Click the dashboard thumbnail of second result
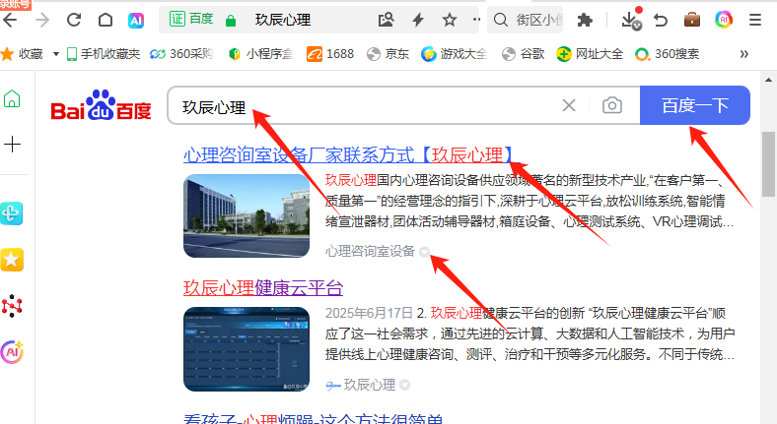The width and height of the screenshot is (777, 424). pyautogui.click(x=247, y=349)
